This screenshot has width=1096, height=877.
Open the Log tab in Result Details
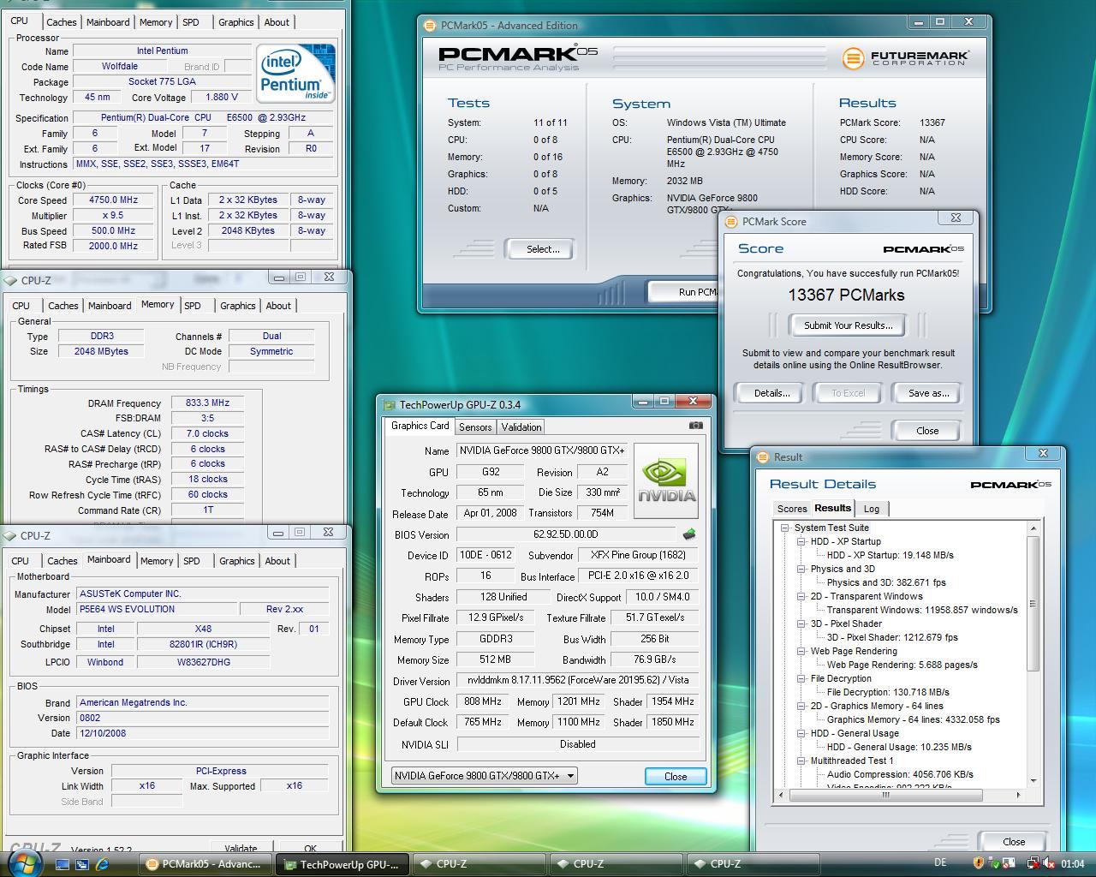872,509
